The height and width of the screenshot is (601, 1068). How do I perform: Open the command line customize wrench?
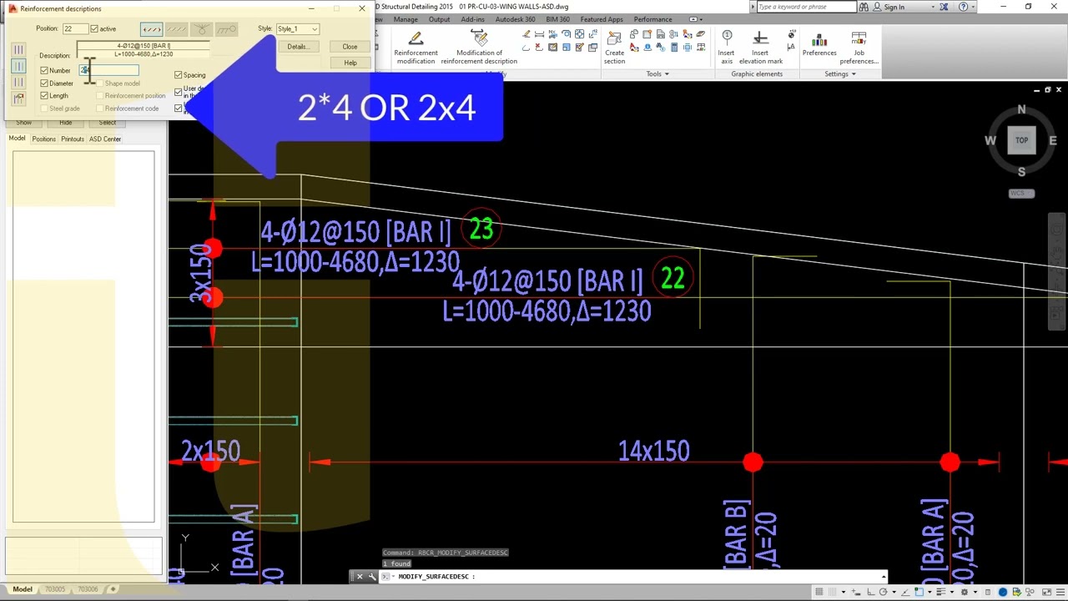coord(372,576)
